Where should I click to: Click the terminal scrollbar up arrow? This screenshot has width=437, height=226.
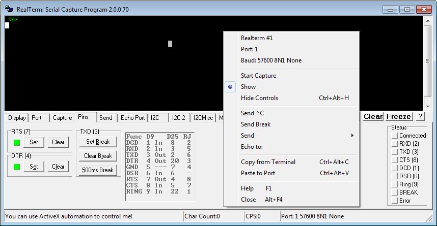(x=427, y=21)
